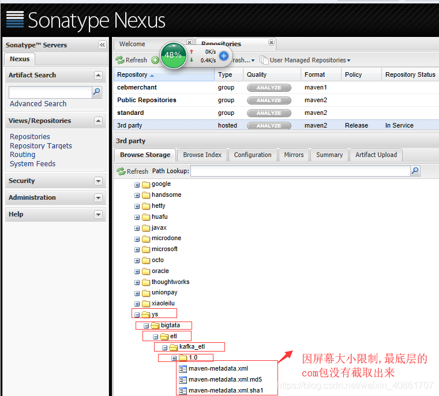Select the kafka_etl folder
This screenshot has width=439, height=396.
[192, 347]
